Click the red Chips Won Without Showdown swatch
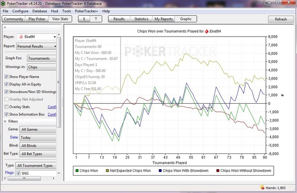 (218, 170)
